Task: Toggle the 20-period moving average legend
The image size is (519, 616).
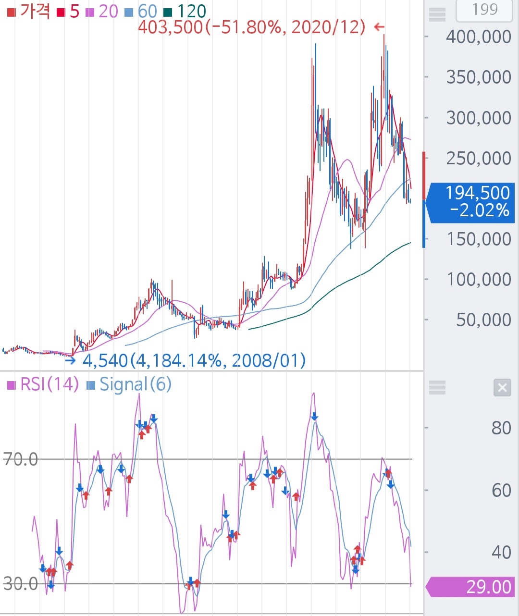Action: (x=102, y=12)
